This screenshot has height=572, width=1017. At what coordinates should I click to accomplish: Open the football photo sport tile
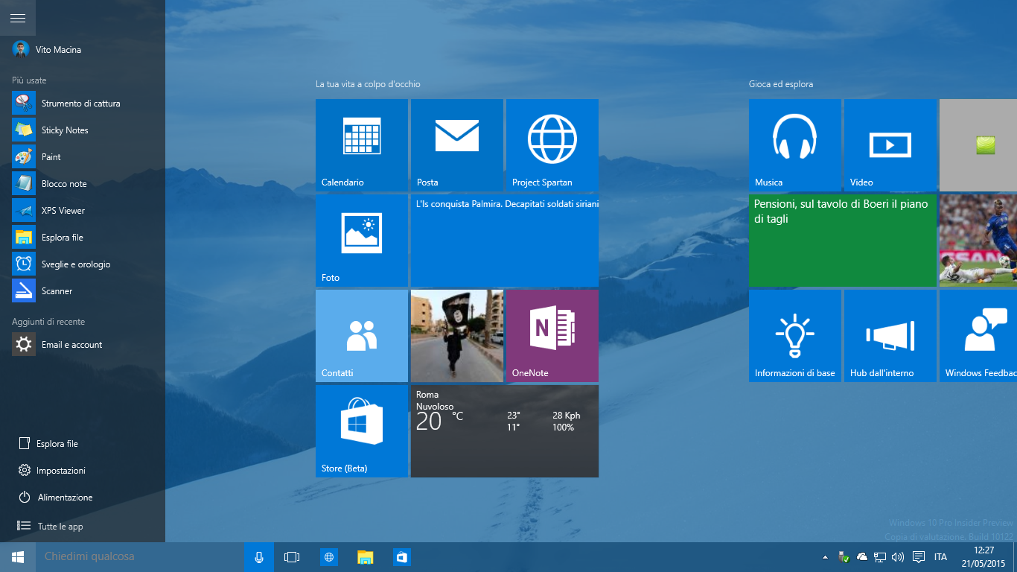click(978, 241)
